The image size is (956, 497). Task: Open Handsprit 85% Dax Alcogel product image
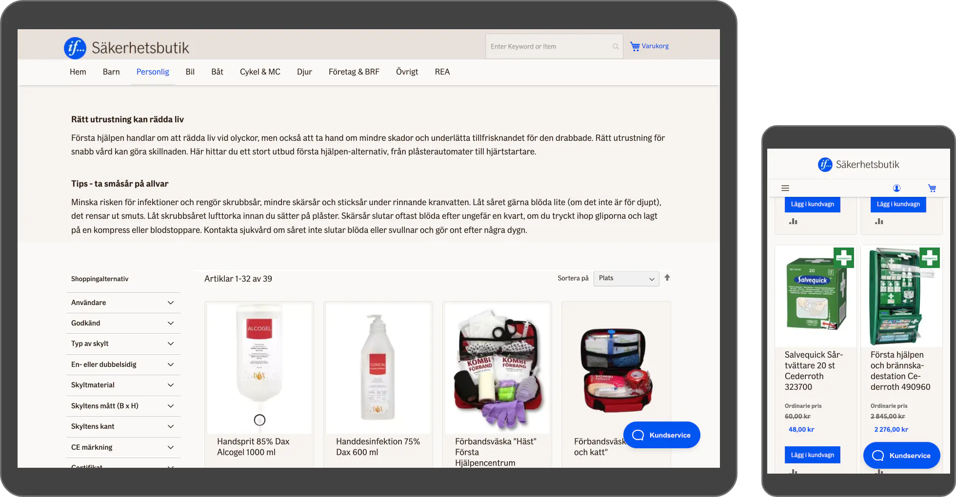coord(259,368)
